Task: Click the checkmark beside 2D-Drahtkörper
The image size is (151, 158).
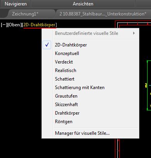Action: click(x=47, y=45)
